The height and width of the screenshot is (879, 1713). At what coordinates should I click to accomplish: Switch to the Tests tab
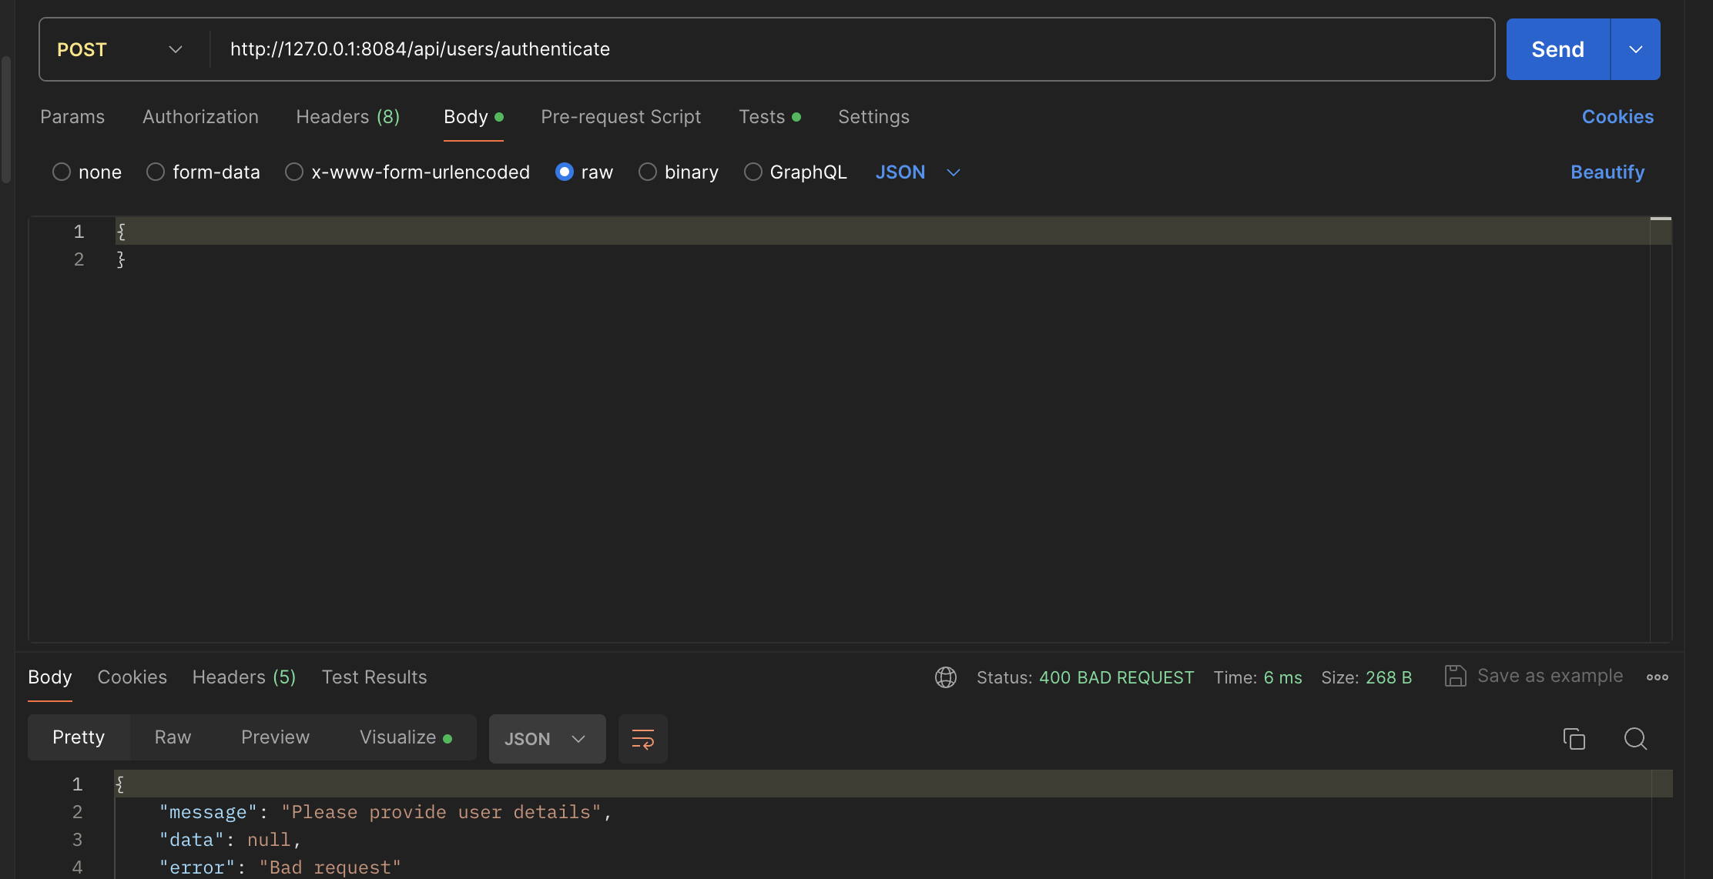tap(769, 117)
